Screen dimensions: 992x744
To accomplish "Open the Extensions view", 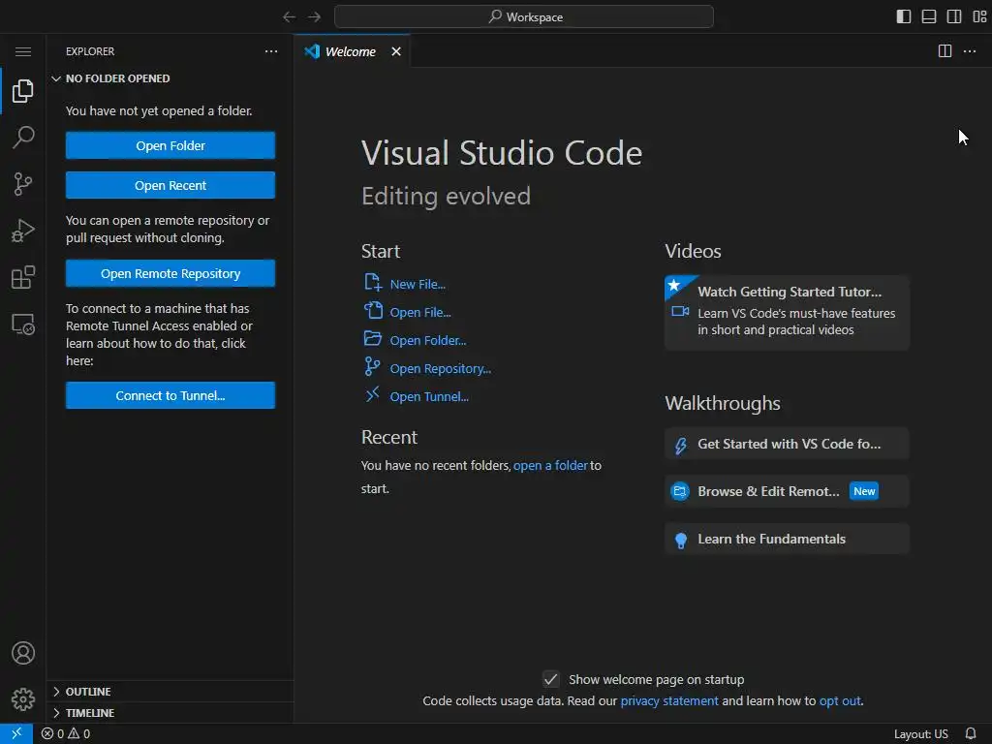I will tap(23, 278).
